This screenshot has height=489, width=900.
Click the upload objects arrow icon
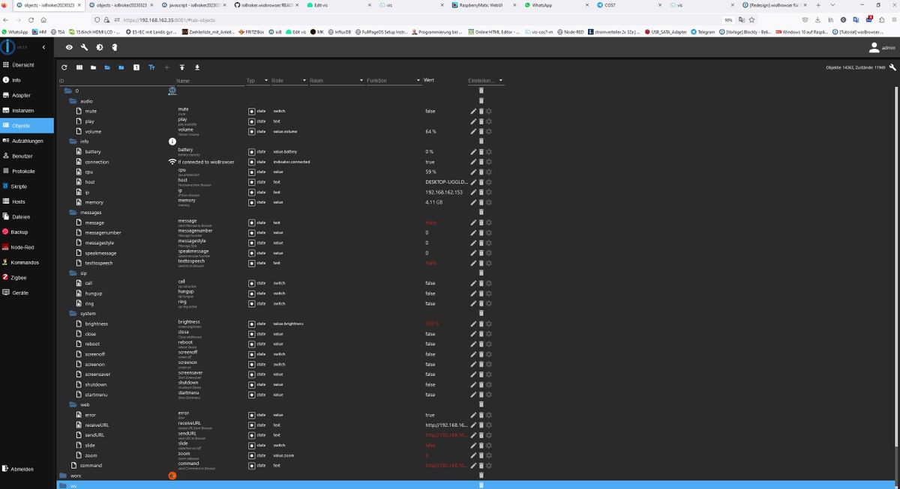point(181,67)
